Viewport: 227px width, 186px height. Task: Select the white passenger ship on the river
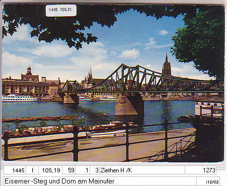pos(19,98)
